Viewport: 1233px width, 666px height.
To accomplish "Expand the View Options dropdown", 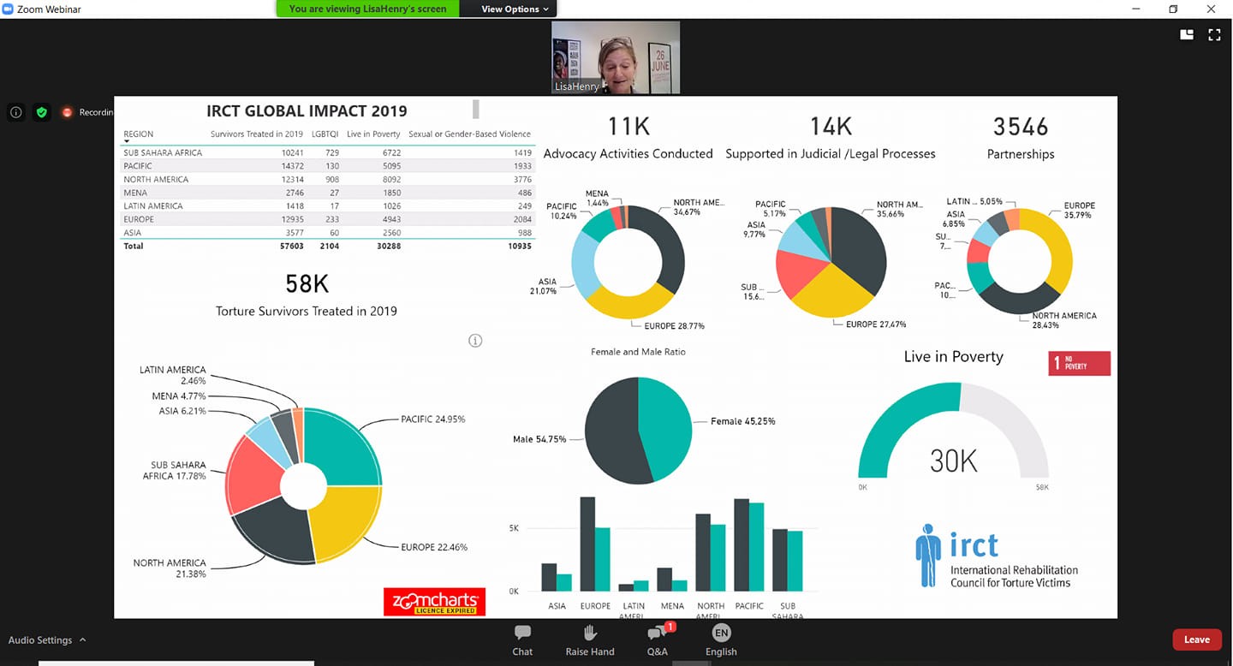I will coord(515,9).
